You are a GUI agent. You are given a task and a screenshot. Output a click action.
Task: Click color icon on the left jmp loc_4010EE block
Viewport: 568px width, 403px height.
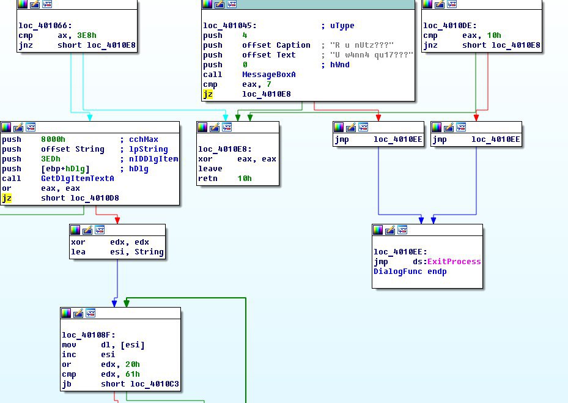pyautogui.click(x=339, y=127)
